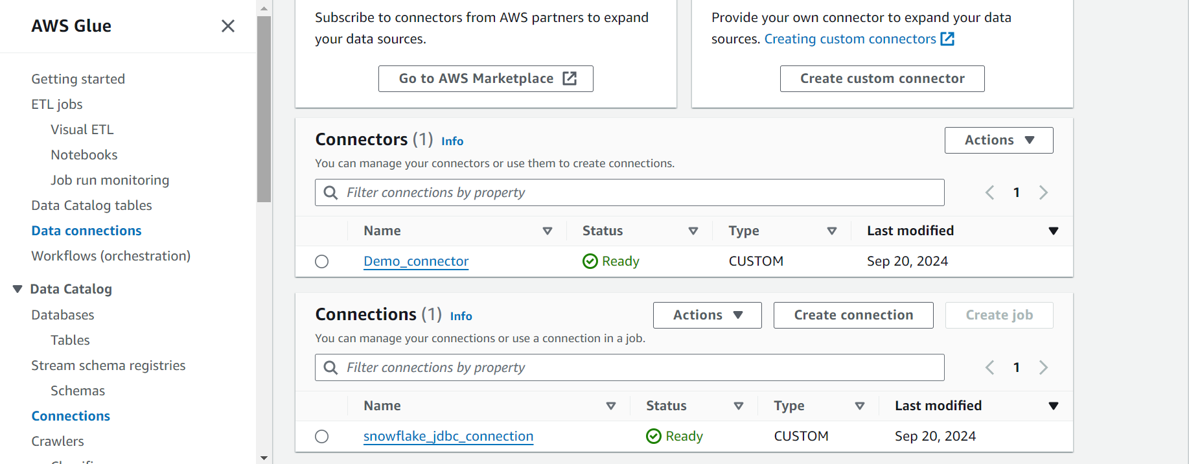Open snowflake_jdbc_connection link

click(x=448, y=436)
